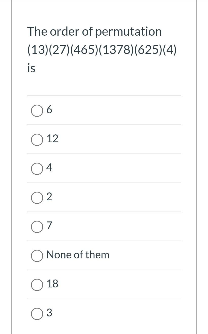
Task: Select the radio button for answer 2
Action: (x=37, y=198)
